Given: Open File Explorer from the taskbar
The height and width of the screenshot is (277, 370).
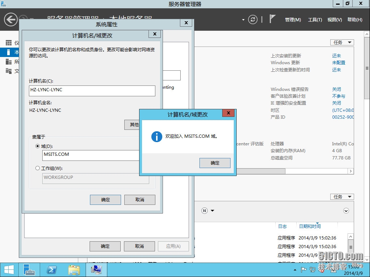Looking at the screenshot, I should (74, 270).
